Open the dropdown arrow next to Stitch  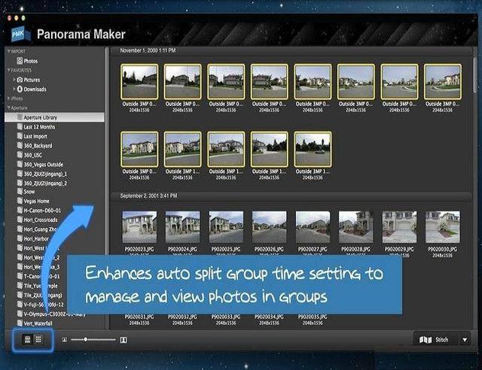coord(465,340)
